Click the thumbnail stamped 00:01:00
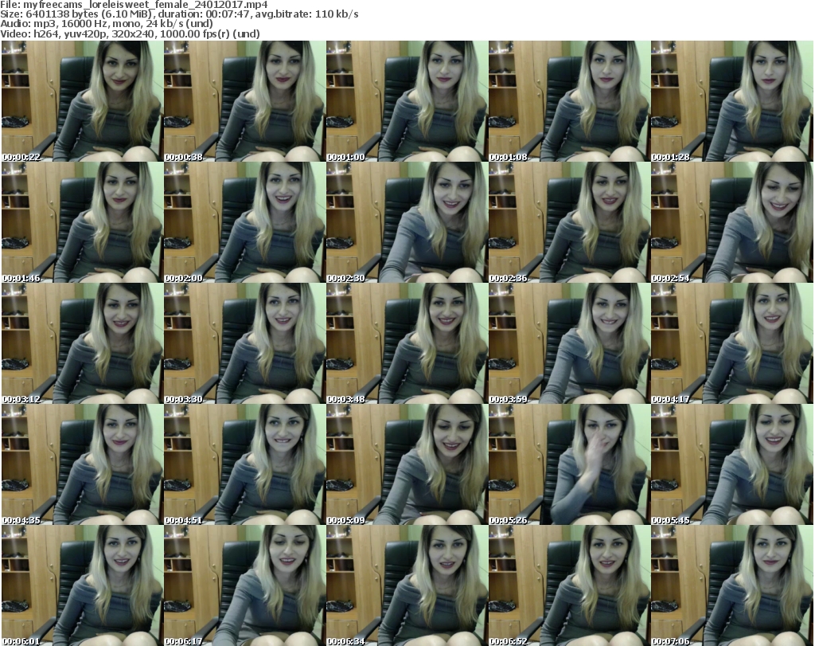The width and height of the screenshot is (815, 646). tap(407, 101)
